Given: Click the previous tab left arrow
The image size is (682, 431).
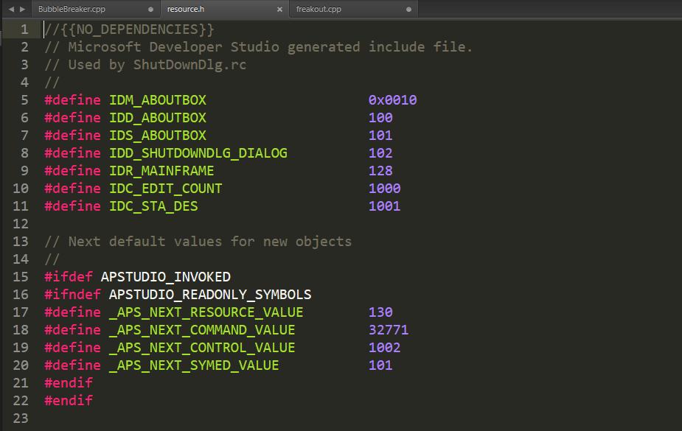Looking at the screenshot, I should (x=11, y=9).
